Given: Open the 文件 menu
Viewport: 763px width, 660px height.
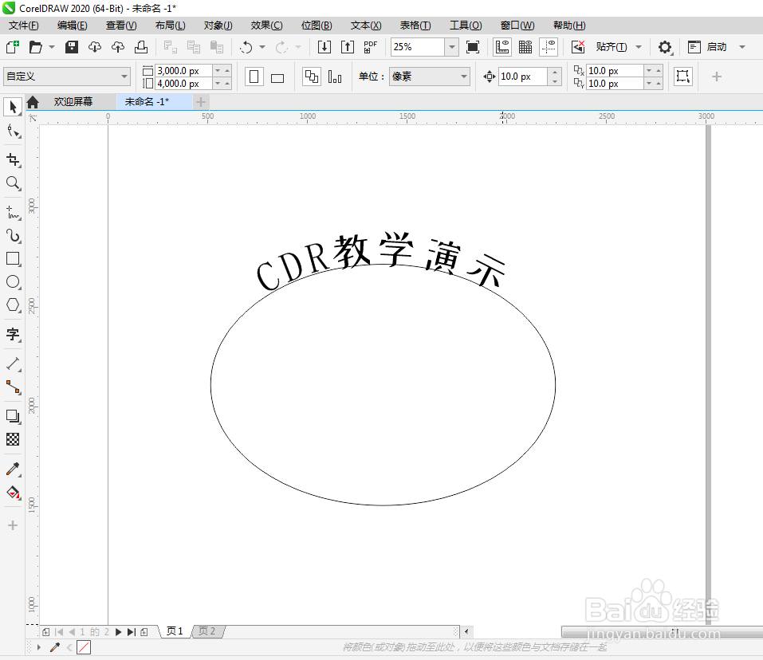Looking at the screenshot, I should coord(23,26).
